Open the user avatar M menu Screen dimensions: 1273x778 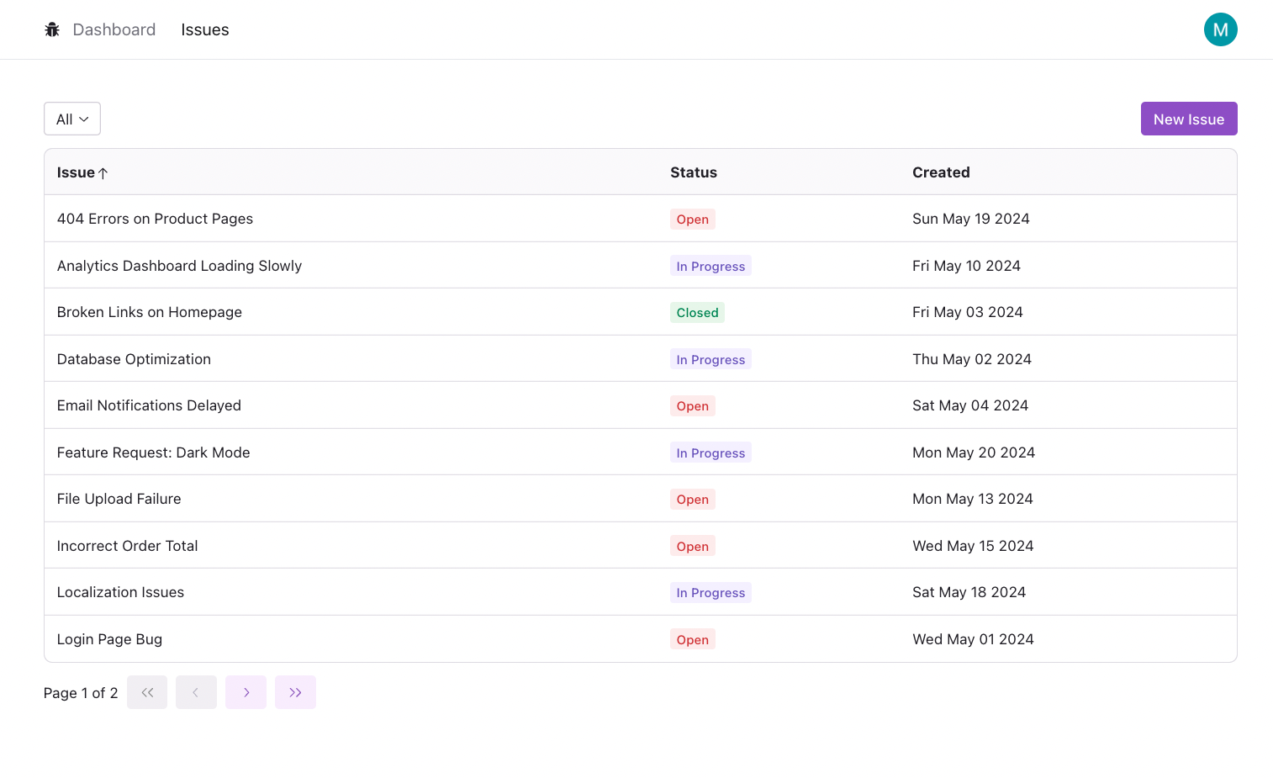point(1220,29)
